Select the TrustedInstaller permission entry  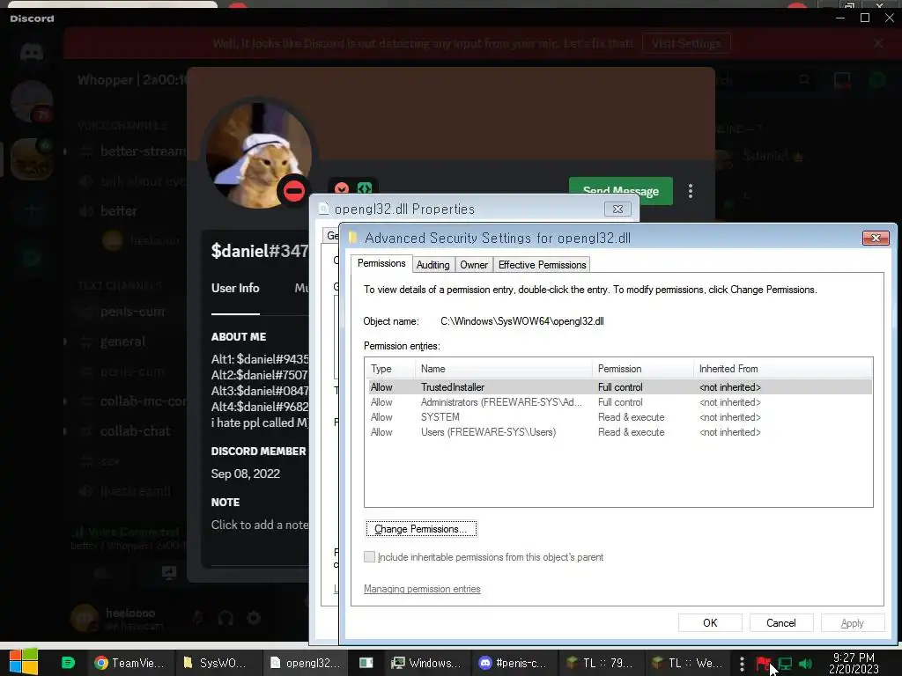618,387
